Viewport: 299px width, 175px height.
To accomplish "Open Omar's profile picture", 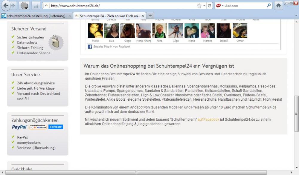I will coord(240,30).
